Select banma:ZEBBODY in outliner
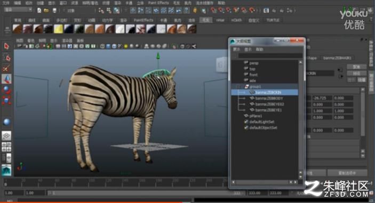The image size is (375, 203). pos(269,98)
